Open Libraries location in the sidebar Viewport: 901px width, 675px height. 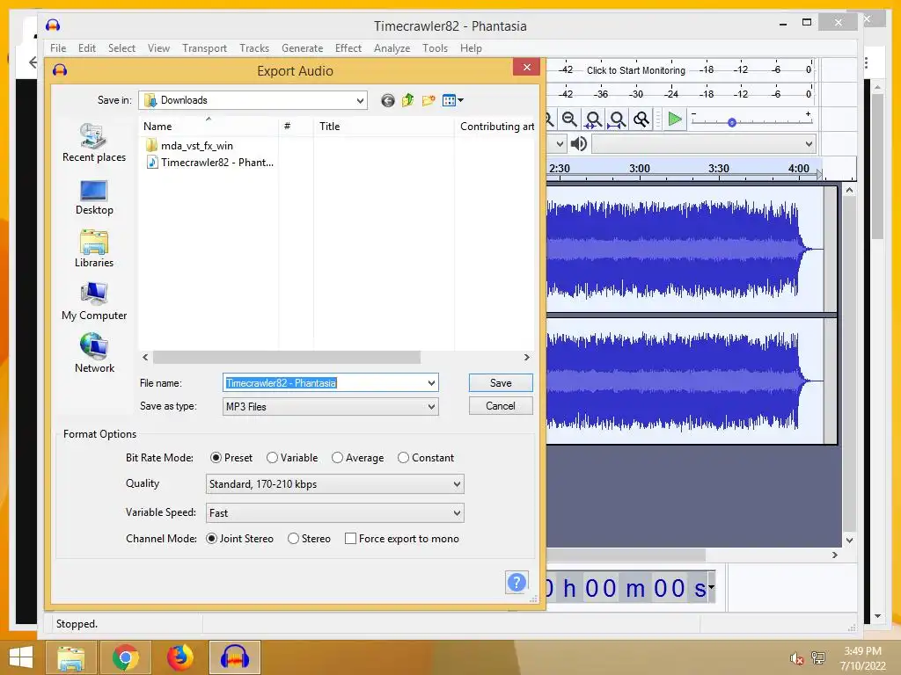pyautogui.click(x=93, y=249)
